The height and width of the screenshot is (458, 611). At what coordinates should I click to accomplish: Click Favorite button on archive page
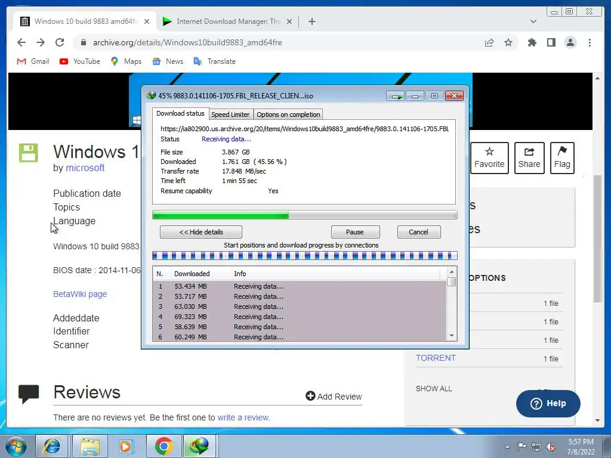(489, 157)
